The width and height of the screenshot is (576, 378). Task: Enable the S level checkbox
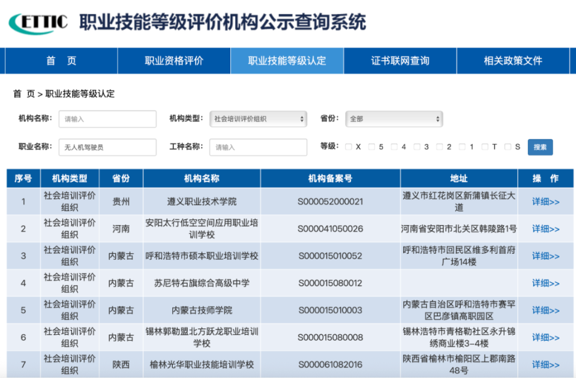point(506,146)
